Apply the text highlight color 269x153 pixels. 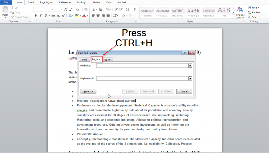(x=76, y=16)
